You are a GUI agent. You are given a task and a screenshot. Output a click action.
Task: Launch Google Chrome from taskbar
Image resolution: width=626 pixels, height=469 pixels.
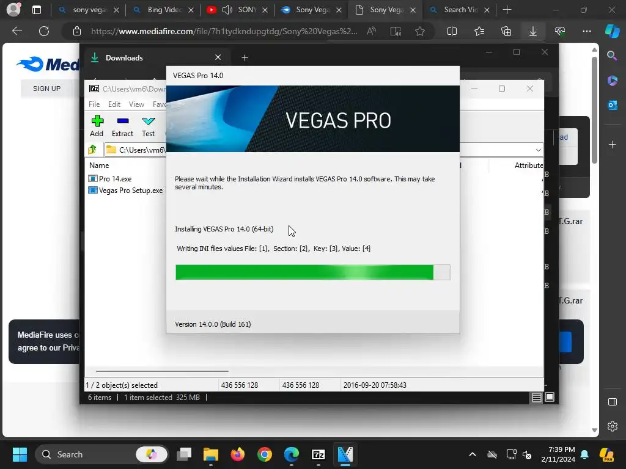click(x=264, y=454)
